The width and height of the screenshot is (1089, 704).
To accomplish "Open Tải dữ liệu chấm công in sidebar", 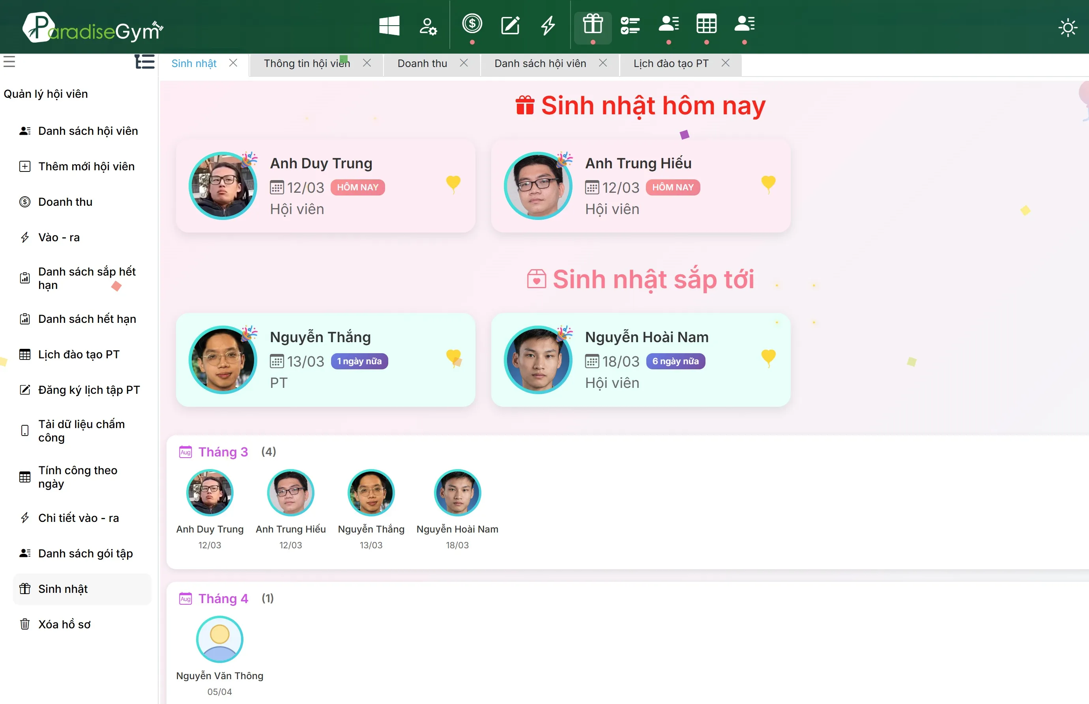I will click(82, 431).
